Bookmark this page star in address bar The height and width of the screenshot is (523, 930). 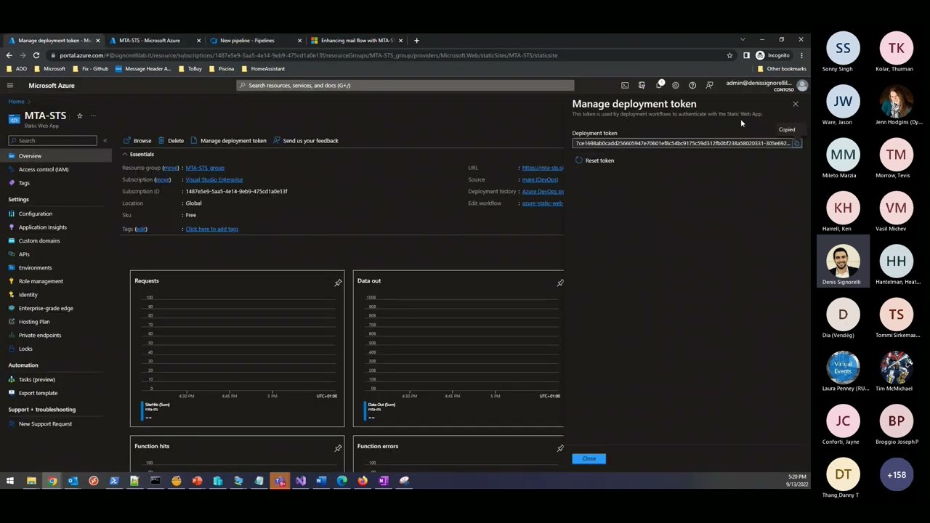click(729, 56)
